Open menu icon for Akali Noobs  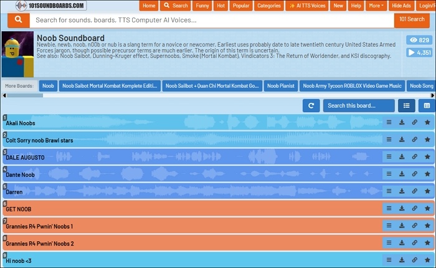pyautogui.click(x=389, y=122)
